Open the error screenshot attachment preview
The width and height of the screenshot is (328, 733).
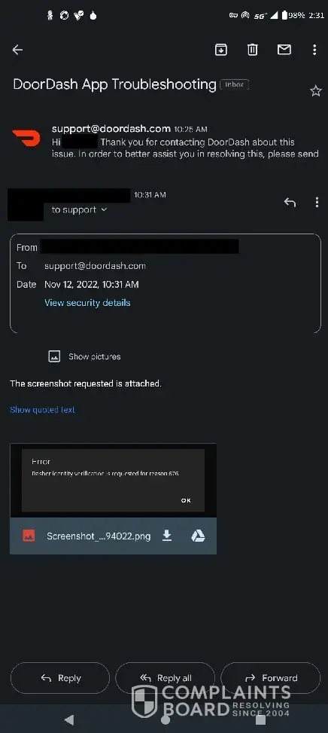113,480
